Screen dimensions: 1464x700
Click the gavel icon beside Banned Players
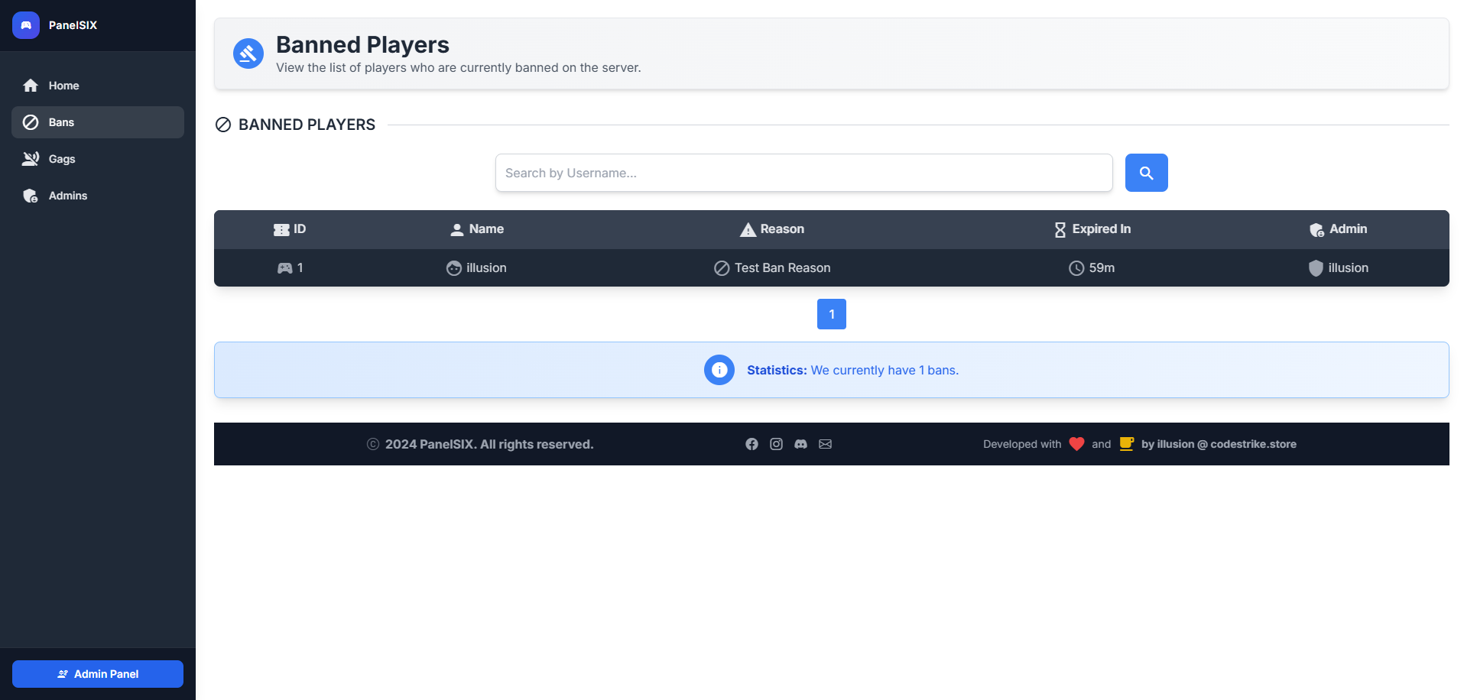[248, 53]
